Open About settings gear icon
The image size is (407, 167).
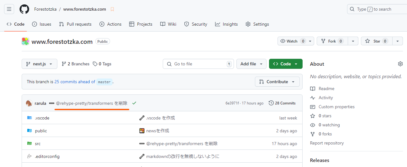(x=400, y=64)
